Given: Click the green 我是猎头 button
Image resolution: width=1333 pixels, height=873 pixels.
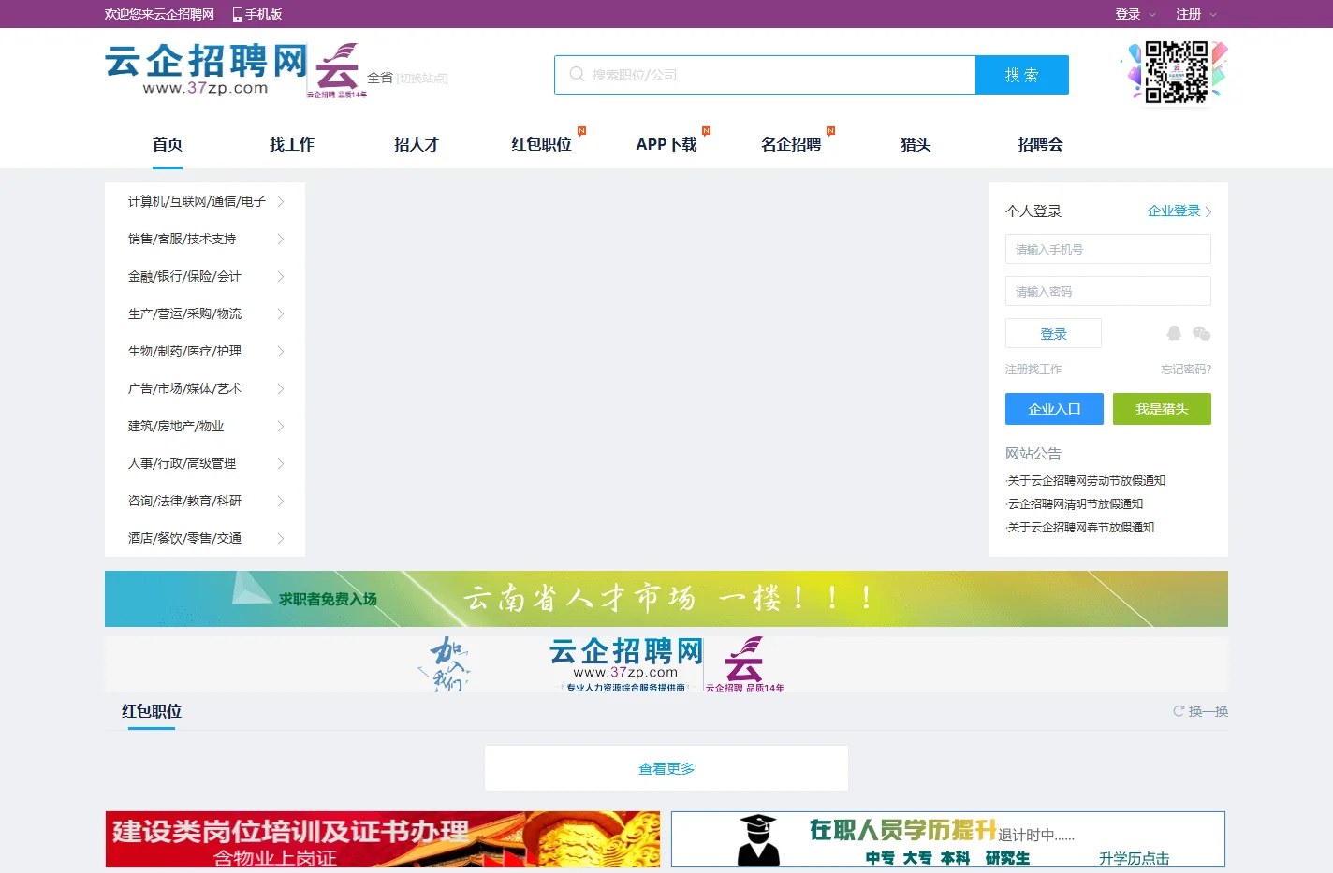Looking at the screenshot, I should tap(1162, 409).
